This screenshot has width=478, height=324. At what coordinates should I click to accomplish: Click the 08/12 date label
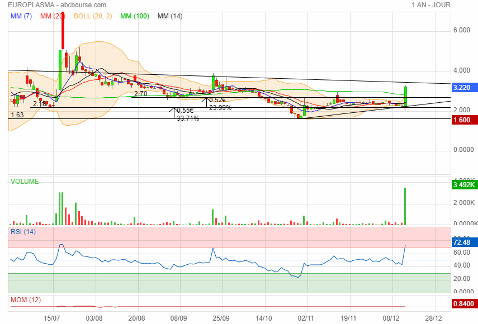[391, 318]
